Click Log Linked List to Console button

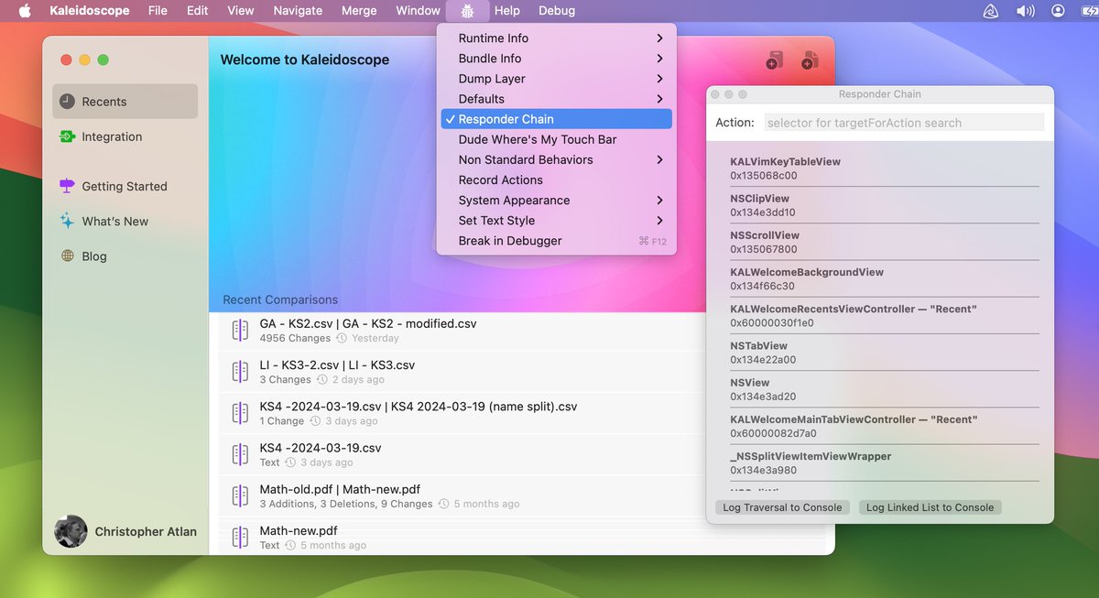[930, 507]
